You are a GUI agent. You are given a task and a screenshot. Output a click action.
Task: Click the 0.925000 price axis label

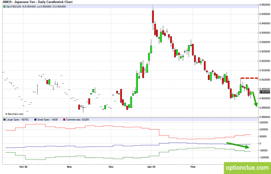coord(265,51)
